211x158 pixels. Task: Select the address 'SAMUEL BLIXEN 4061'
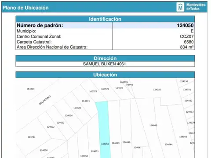coord(104,64)
